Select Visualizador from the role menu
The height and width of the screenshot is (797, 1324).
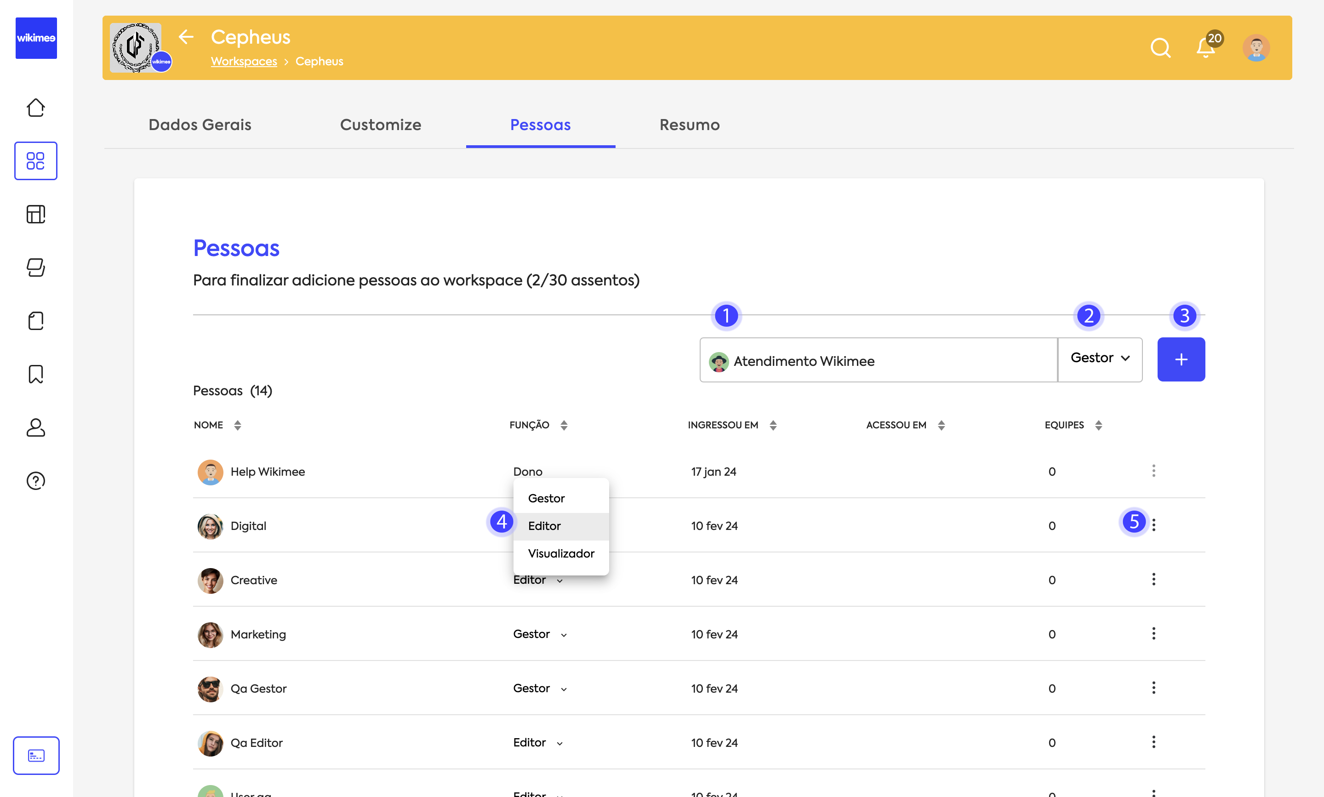coord(561,553)
